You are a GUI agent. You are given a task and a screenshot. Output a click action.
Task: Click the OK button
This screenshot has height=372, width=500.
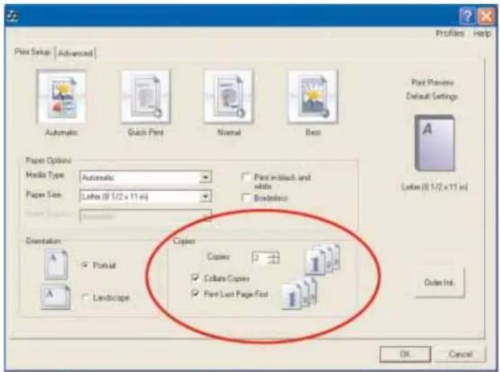coord(405,354)
